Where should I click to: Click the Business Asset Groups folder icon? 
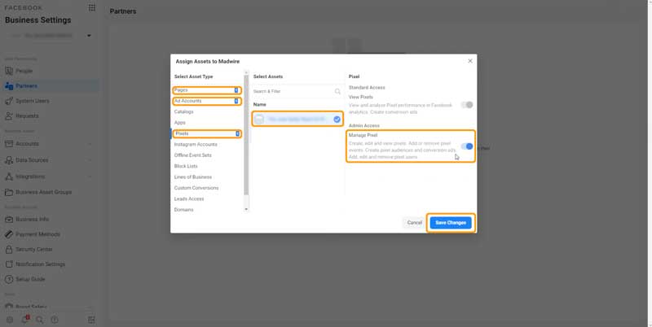click(x=9, y=192)
